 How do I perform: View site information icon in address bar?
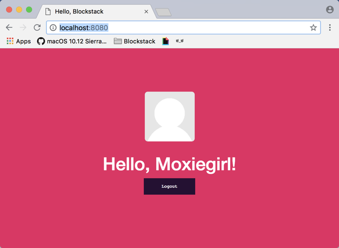pos(53,28)
